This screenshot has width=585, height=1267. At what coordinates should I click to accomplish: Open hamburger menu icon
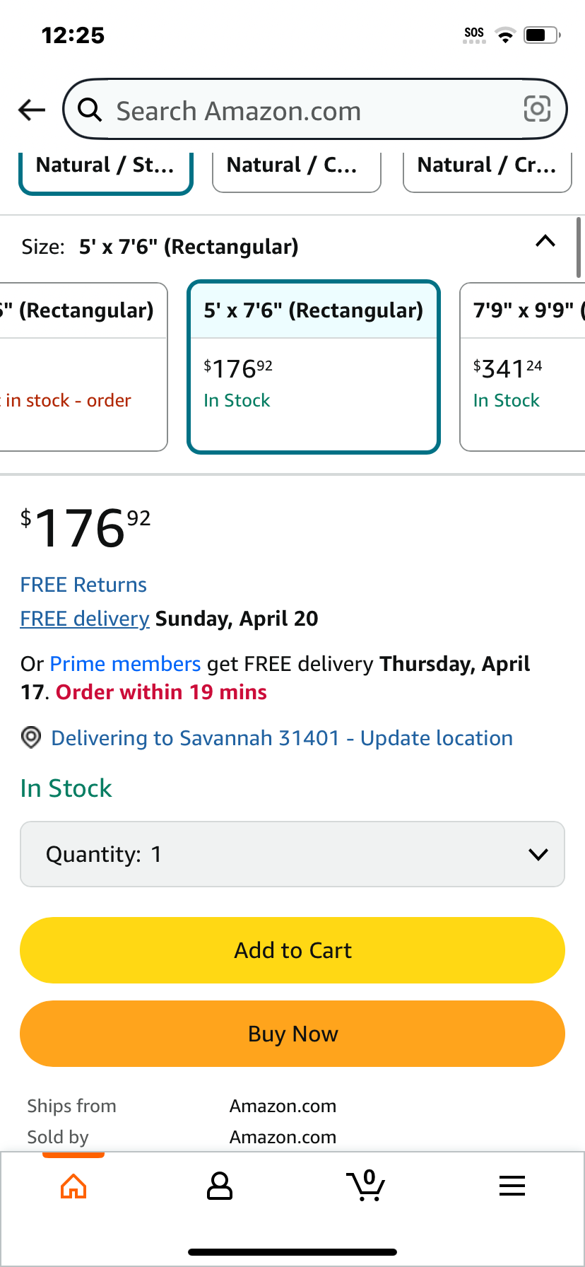512,1186
